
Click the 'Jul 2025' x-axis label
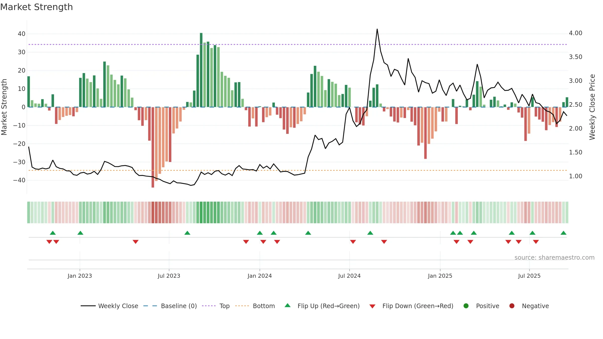click(529, 276)
